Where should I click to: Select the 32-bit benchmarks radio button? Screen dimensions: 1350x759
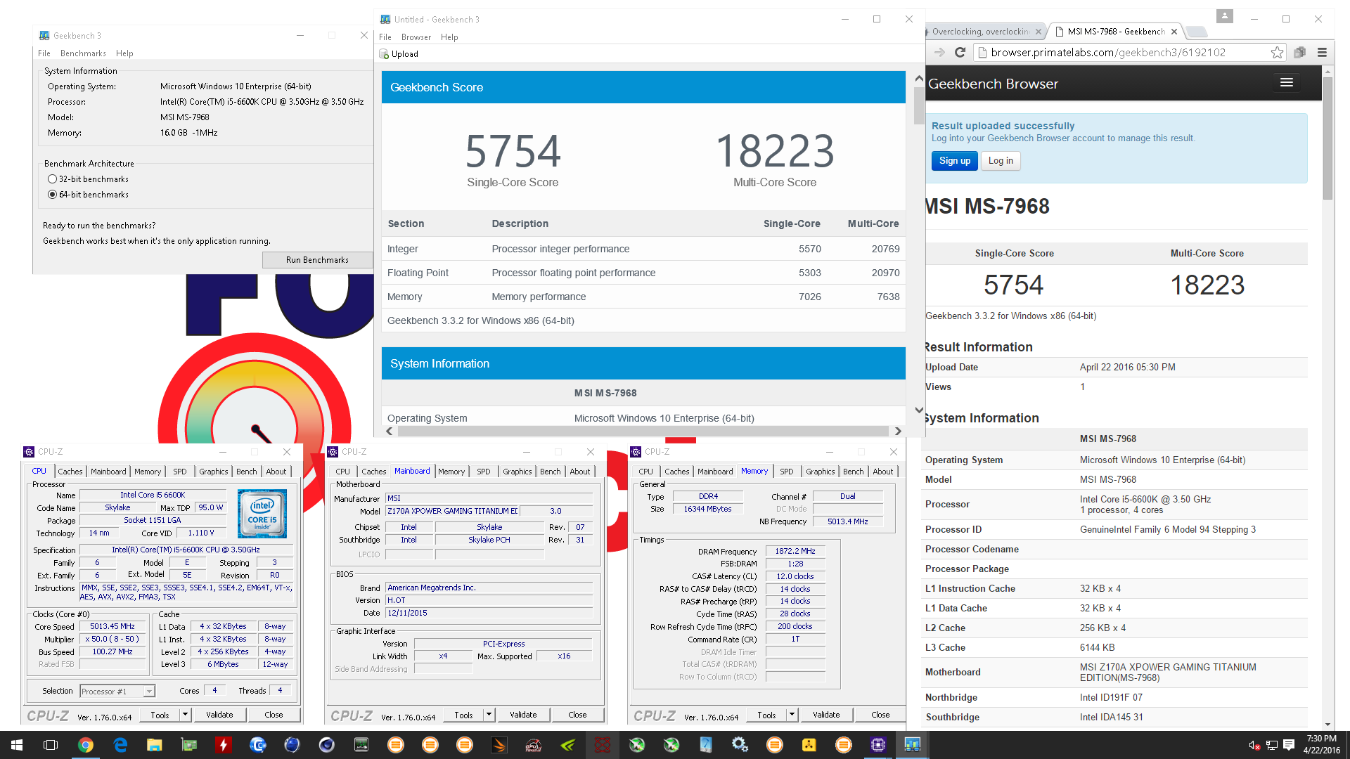pos(52,179)
